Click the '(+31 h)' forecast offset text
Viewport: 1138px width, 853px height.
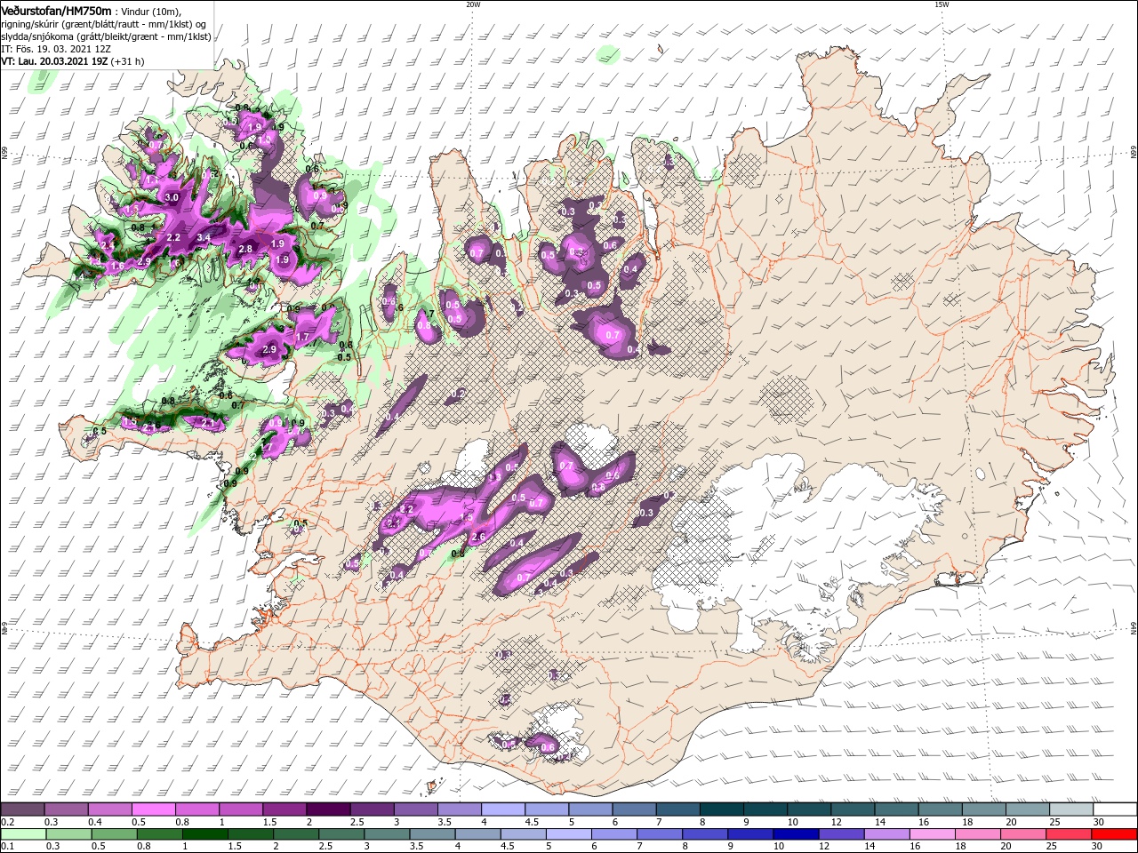(128, 61)
